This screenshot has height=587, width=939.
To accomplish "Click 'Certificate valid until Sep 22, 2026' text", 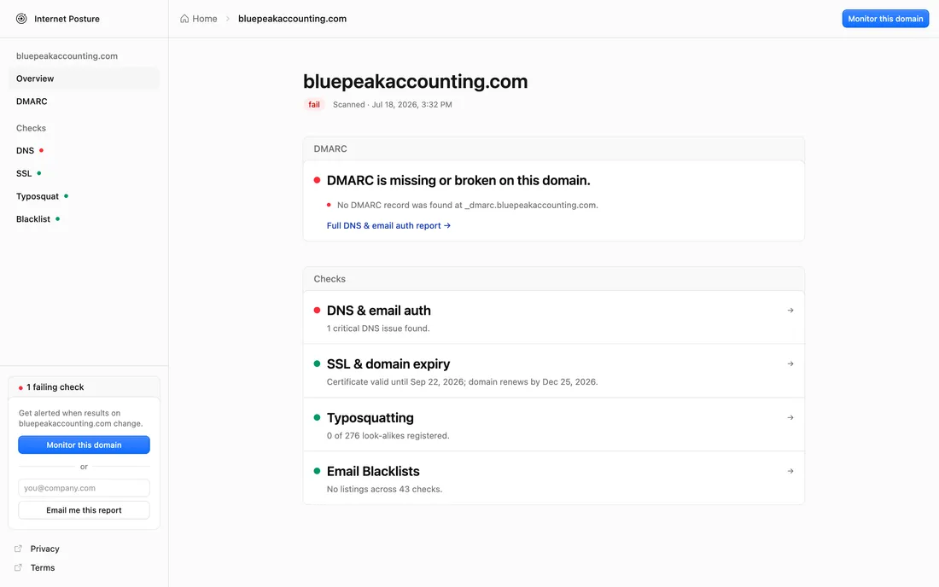I will tap(462, 381).
